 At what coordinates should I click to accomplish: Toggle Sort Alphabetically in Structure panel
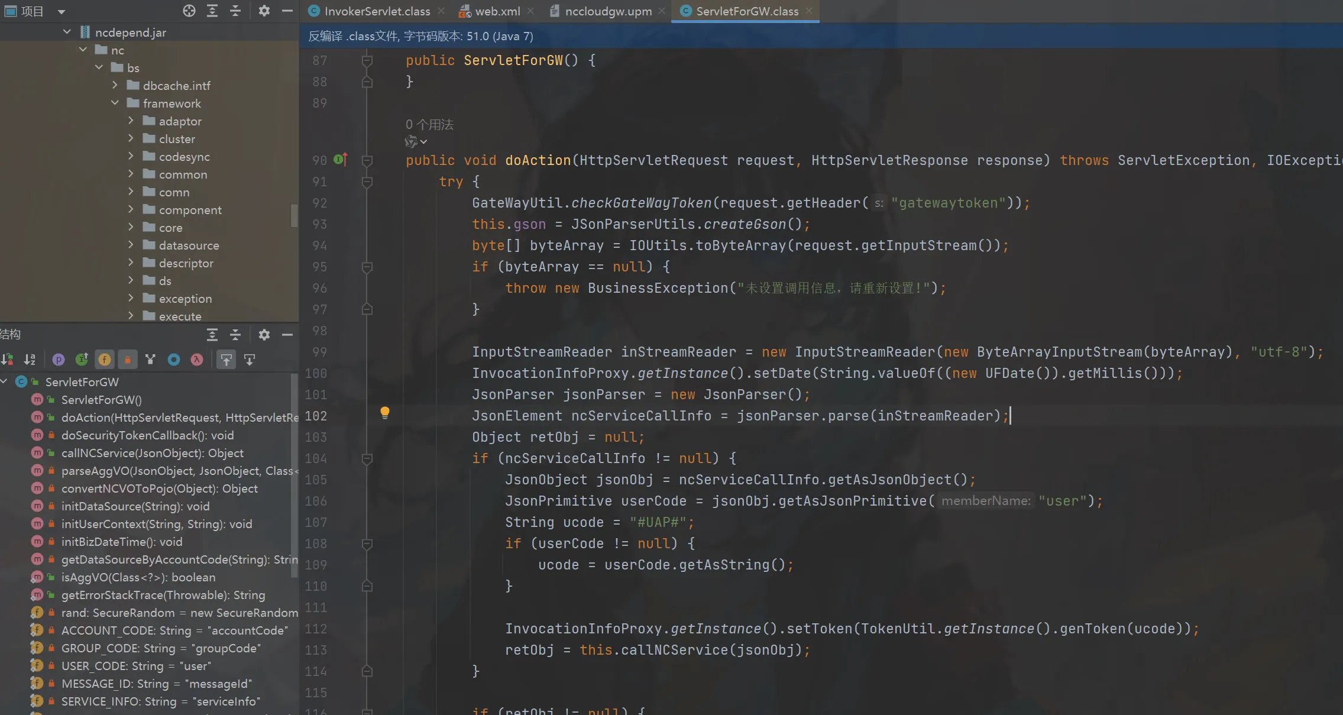30,360
